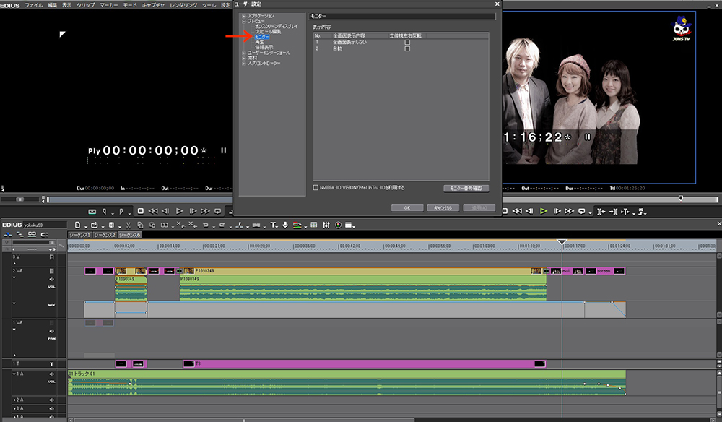Click the new sequence icon in timeline toolbar
The width and height of the screenshot is (722, 422).
coord(77,225)
